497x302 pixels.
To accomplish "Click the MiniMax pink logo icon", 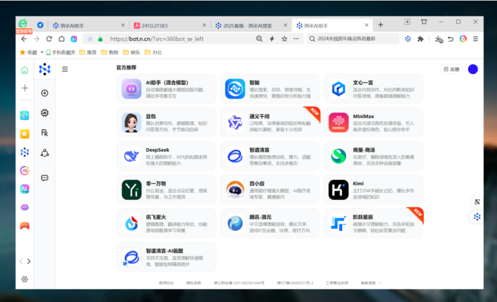I will tap(338, 122).
